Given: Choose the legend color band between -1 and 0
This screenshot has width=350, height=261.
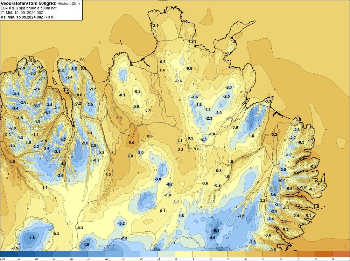Looking at the screenshot, I should (x=166, y=254).
